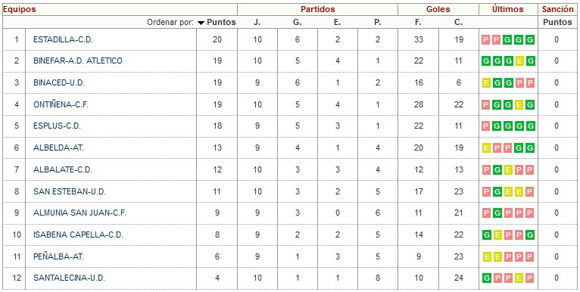580x292 pixels.
Task: Open SANTALECINA-U.D. team link
Action: pos(69,278)
